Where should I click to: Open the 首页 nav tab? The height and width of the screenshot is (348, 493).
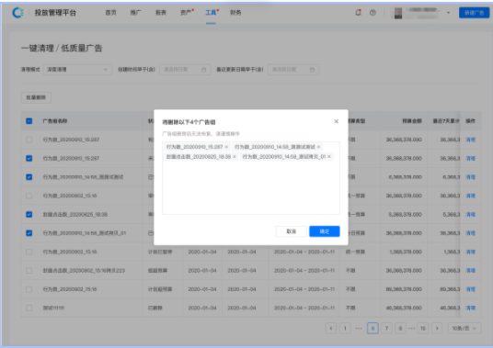[110, 13]
